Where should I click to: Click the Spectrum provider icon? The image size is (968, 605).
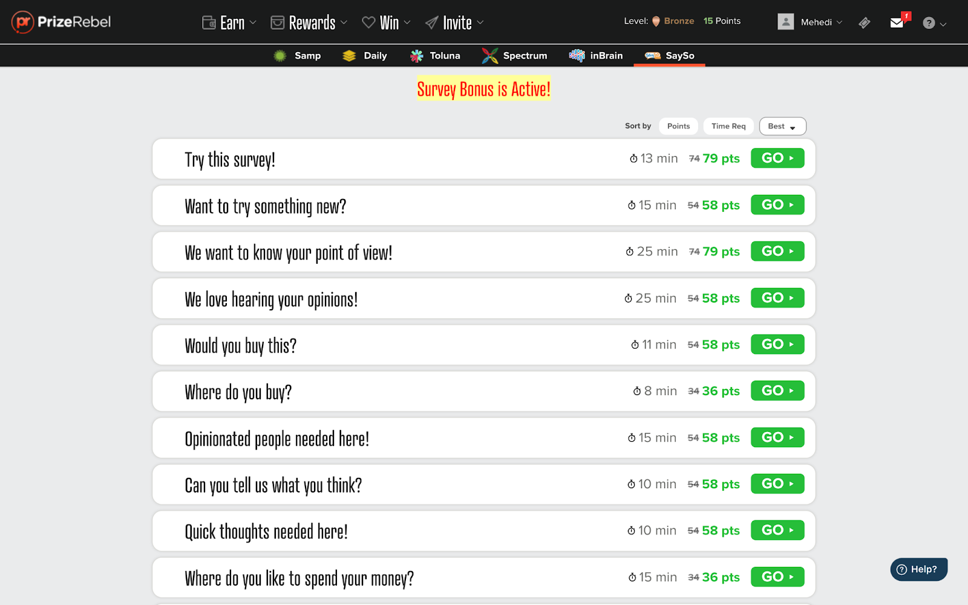coord(489,54)
